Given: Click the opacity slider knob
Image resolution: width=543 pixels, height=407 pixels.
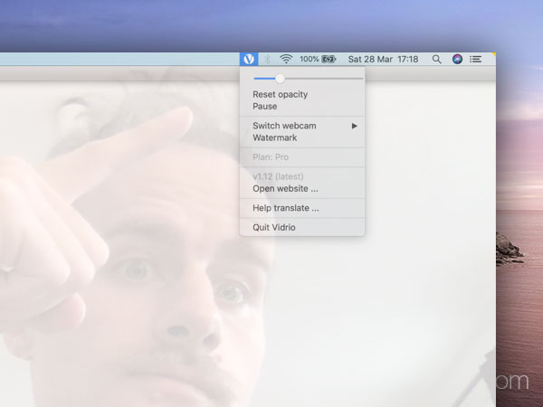Looking at the screenshot, I should (x=280, y=79).
